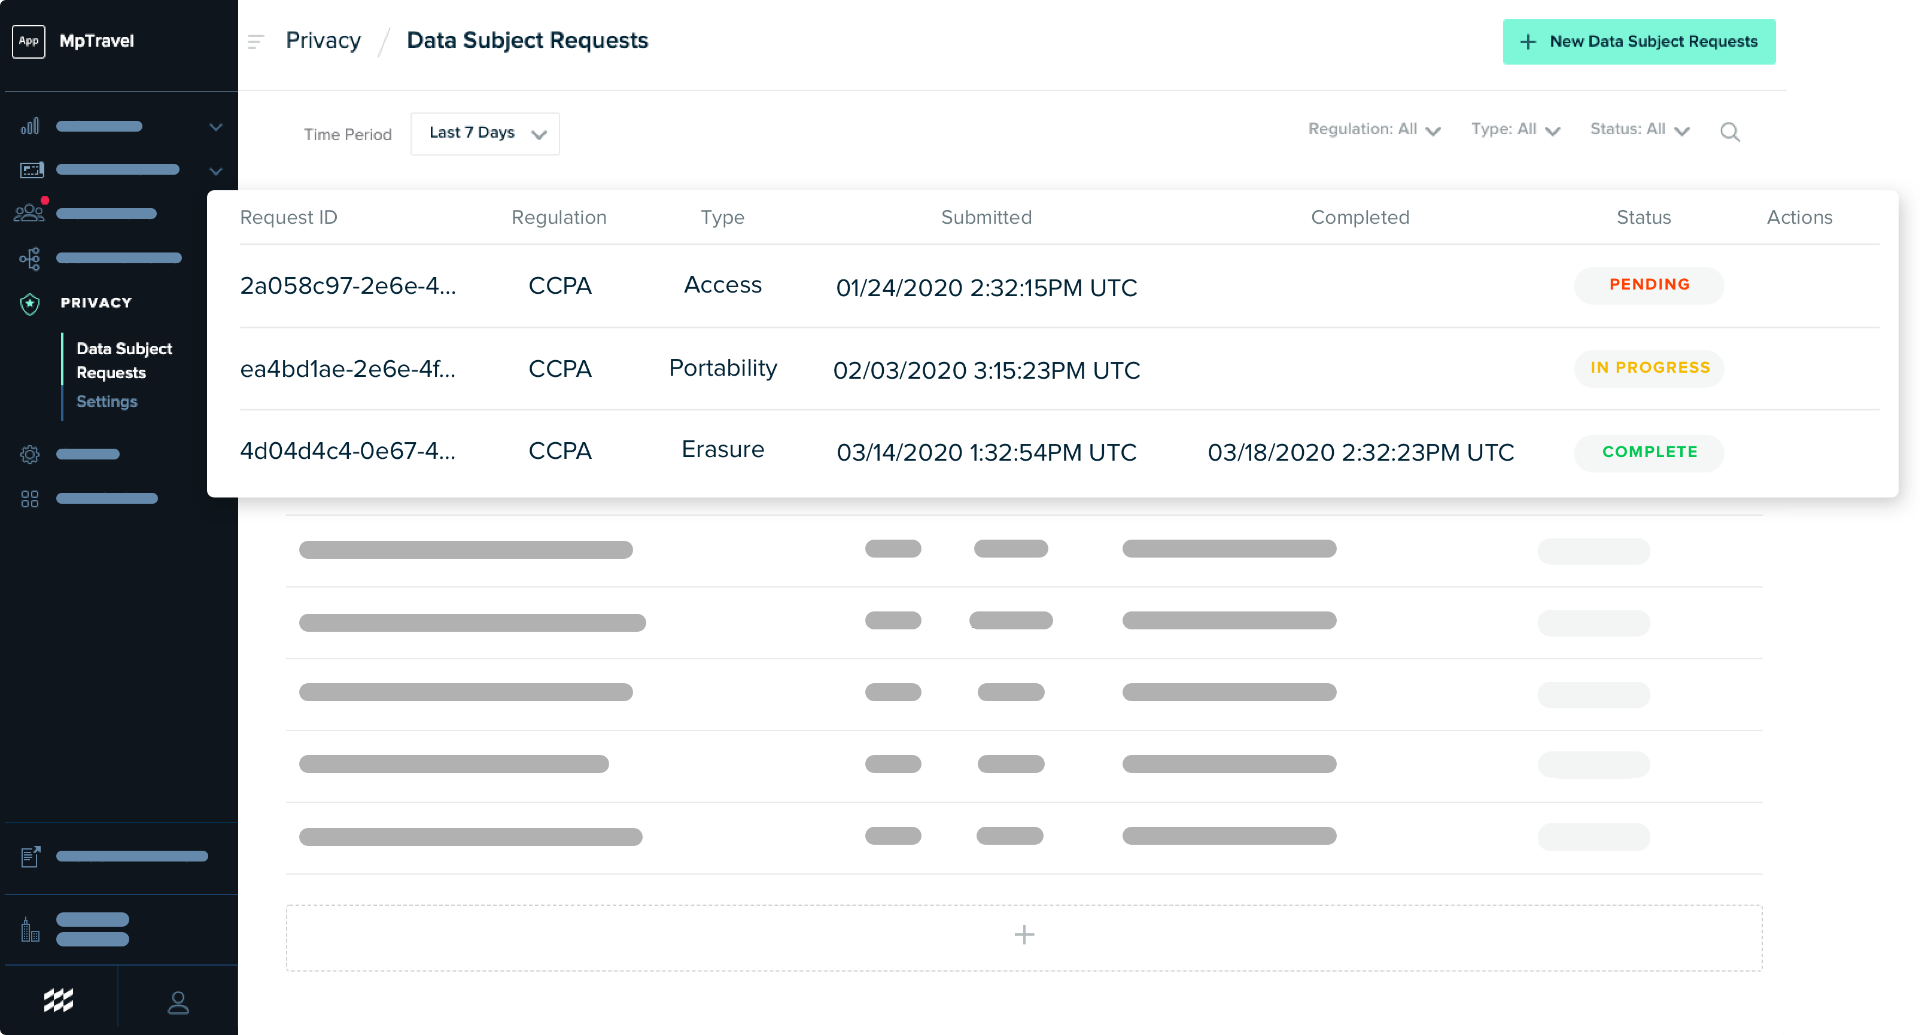Open request ea4bd1ae-2e6e-4f...
The image size is (1922, 1035).
point(348,369)
